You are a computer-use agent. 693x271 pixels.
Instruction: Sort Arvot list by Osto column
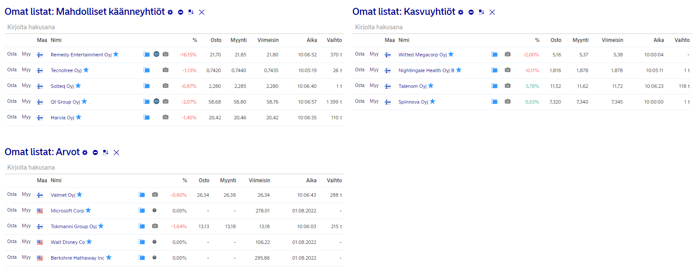204,181
